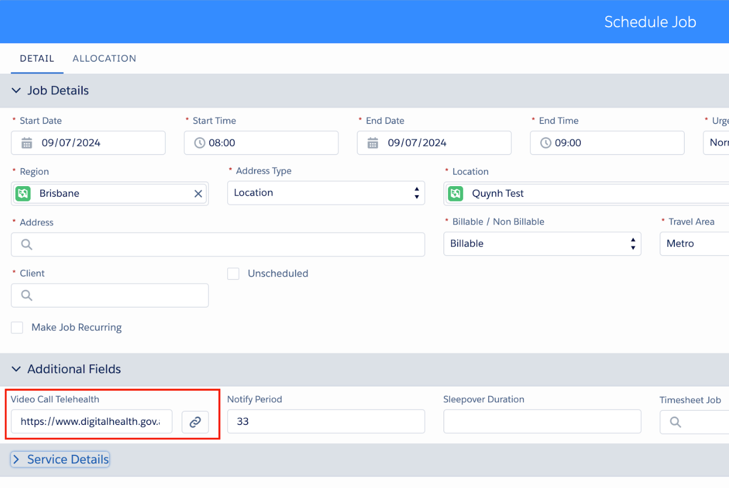
Task: Switch to the ALLOCATION tab
Action: click(x=104, y=58)
